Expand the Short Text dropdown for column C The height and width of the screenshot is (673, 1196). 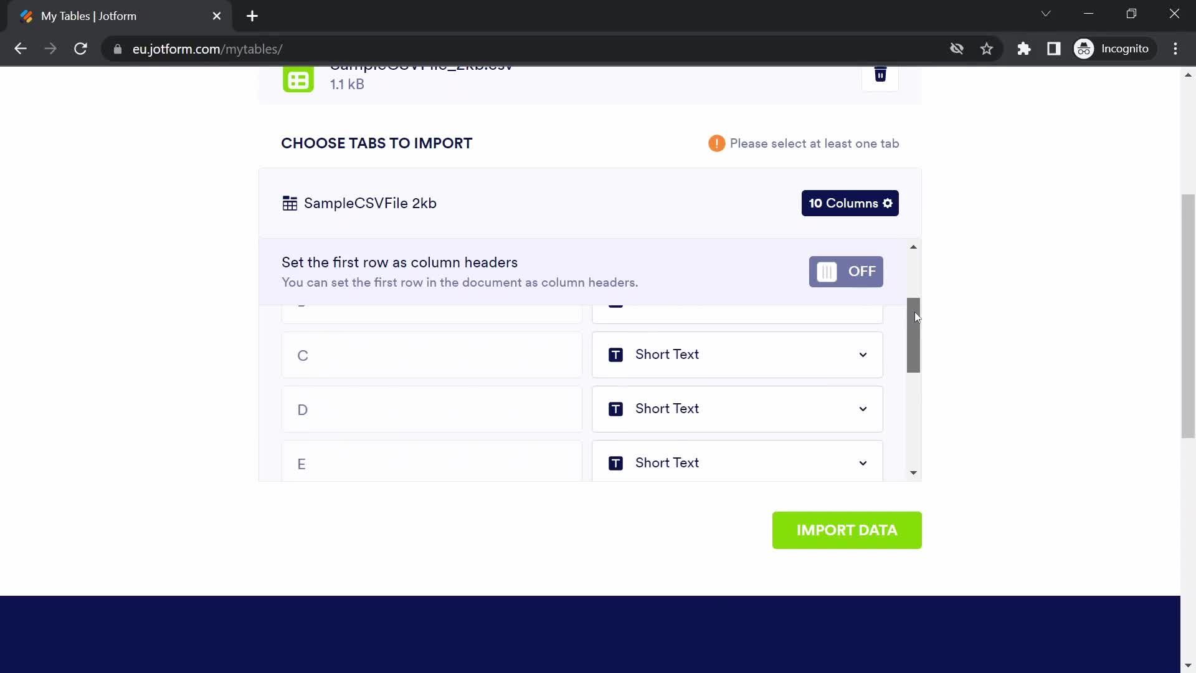point(863,354)
